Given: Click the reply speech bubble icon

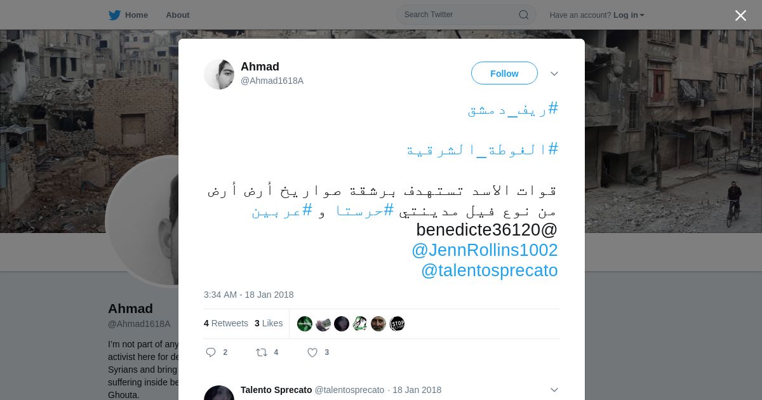Looking at the screenshot, I should 211,352.
